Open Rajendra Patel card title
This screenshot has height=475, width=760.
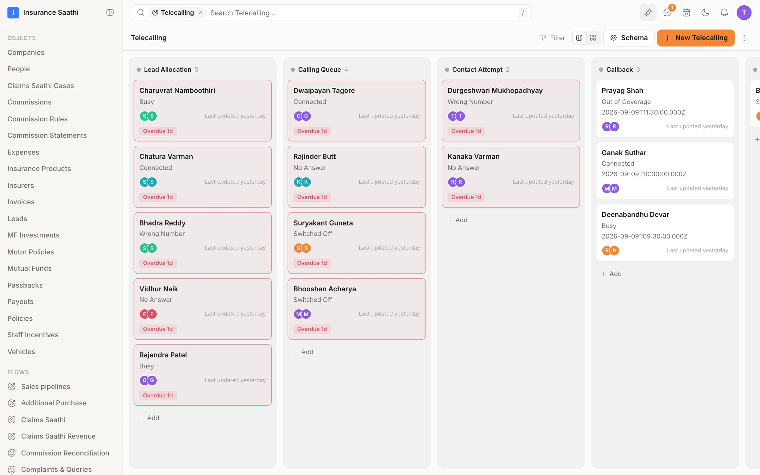coord(163,355)
